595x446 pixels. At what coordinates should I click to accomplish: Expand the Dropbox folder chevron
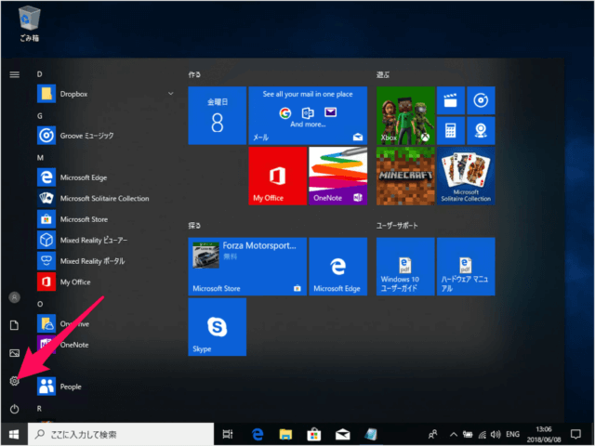click(x=170, y=94)
